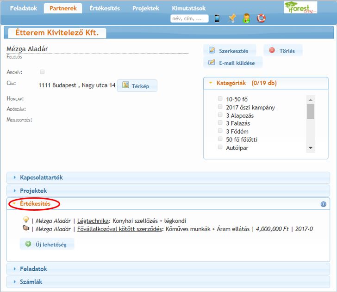Click the info icon in Értékesítés header
Screen dimensions: 337x292
pyautogui.click(x=324, y=204)
